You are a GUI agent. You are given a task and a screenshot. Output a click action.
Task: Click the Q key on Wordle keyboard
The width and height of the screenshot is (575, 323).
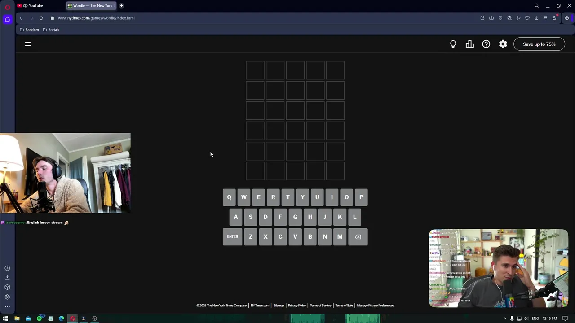click(x=229, y=197)
